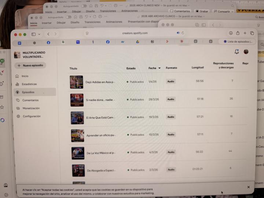The width and height of the screenshot is (264, 198).
Task: Click print icon in 2026 ABR ARCHIVO toolbar
Action: point(100,16)
